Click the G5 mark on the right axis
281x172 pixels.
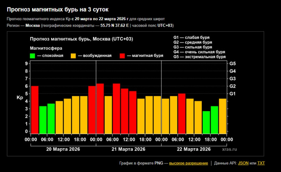point(232,63)
